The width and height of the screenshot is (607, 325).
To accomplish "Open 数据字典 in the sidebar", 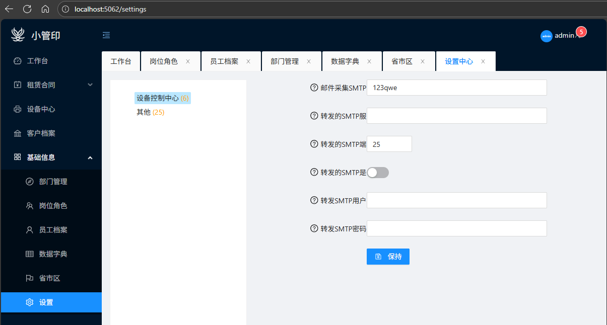I will (x=51, y=254).
